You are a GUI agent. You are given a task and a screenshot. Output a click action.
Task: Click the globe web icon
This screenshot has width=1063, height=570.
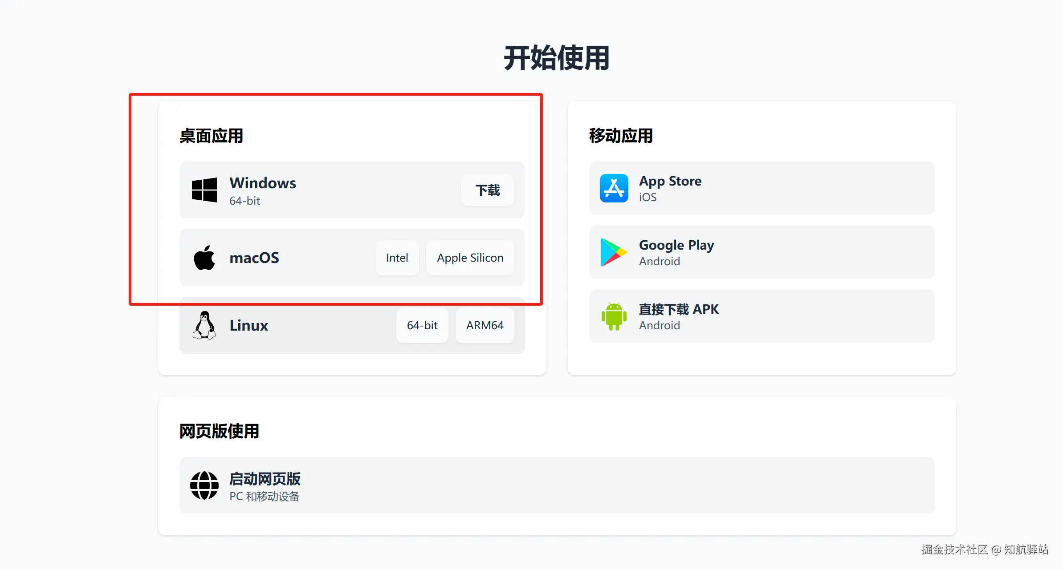(x=204, y=485)
